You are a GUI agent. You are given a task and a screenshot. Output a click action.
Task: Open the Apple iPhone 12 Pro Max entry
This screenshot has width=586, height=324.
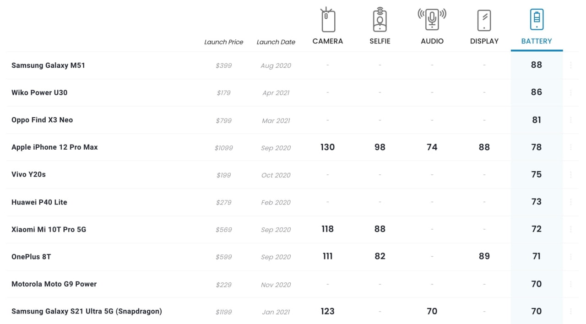[x=54, y=147]
